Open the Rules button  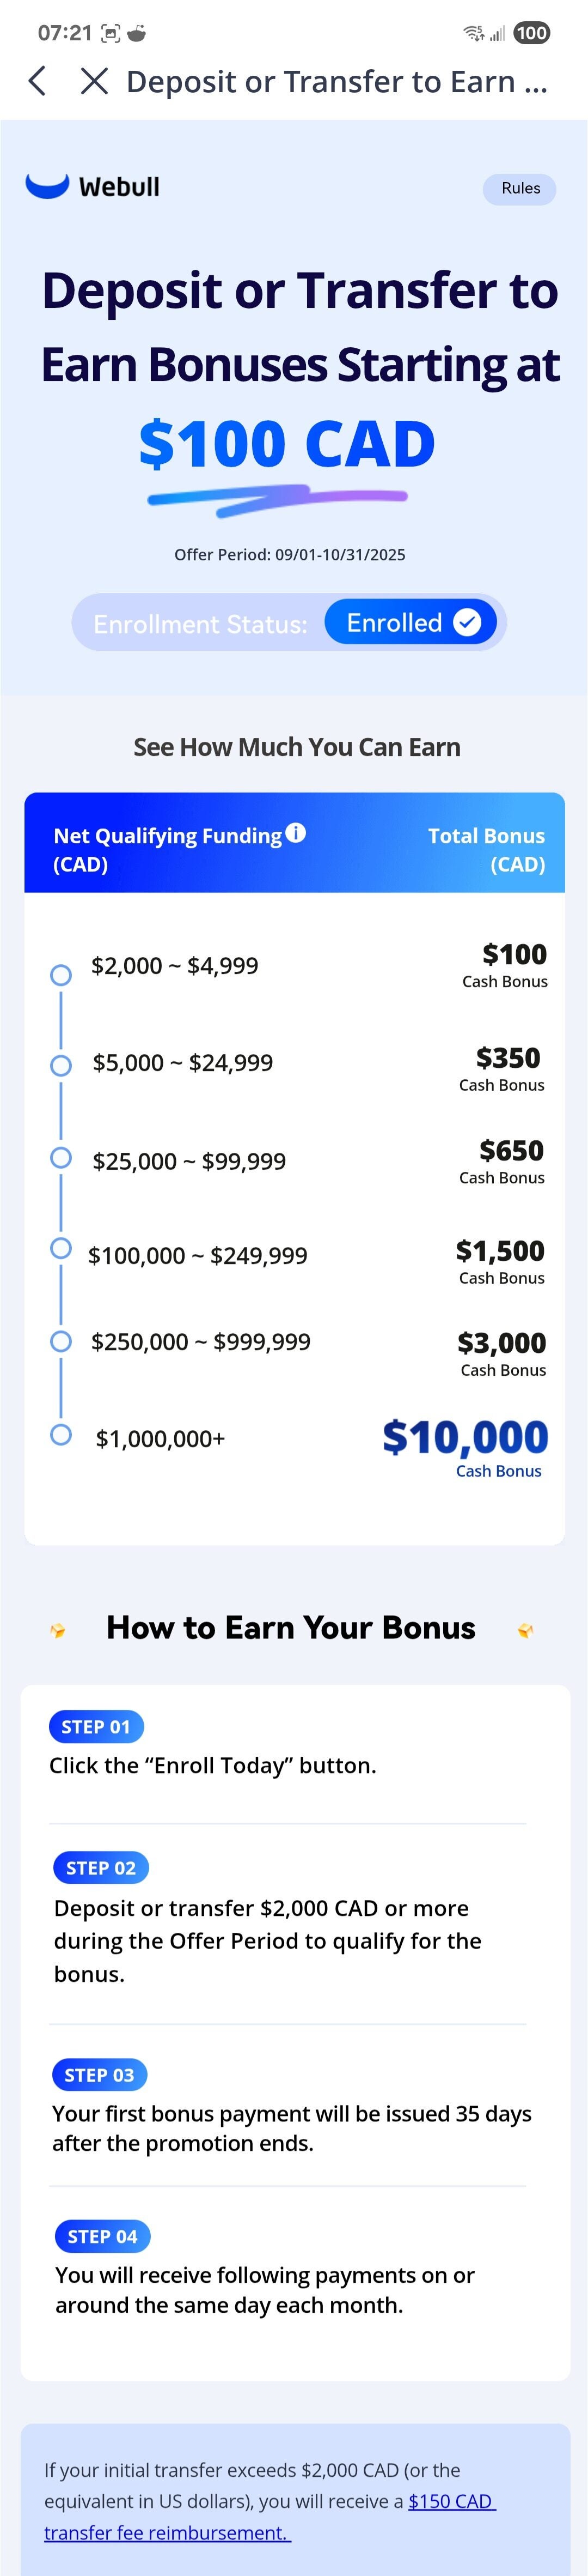520,188
